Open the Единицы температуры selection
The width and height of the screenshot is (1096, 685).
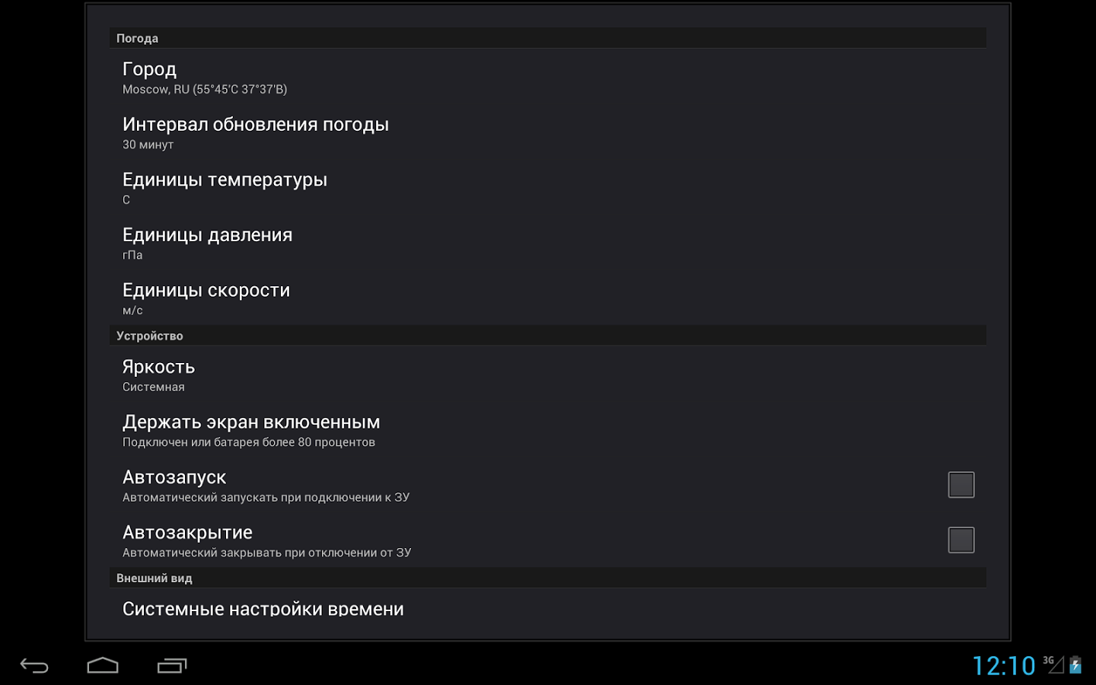pyautogui.click(x=548, y=188)
